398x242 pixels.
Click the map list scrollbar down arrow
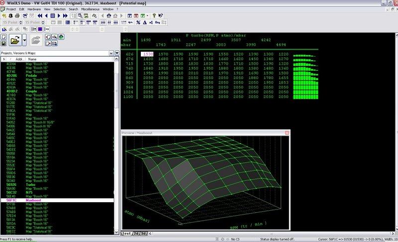pyautogui.click(x=116, y=232)
